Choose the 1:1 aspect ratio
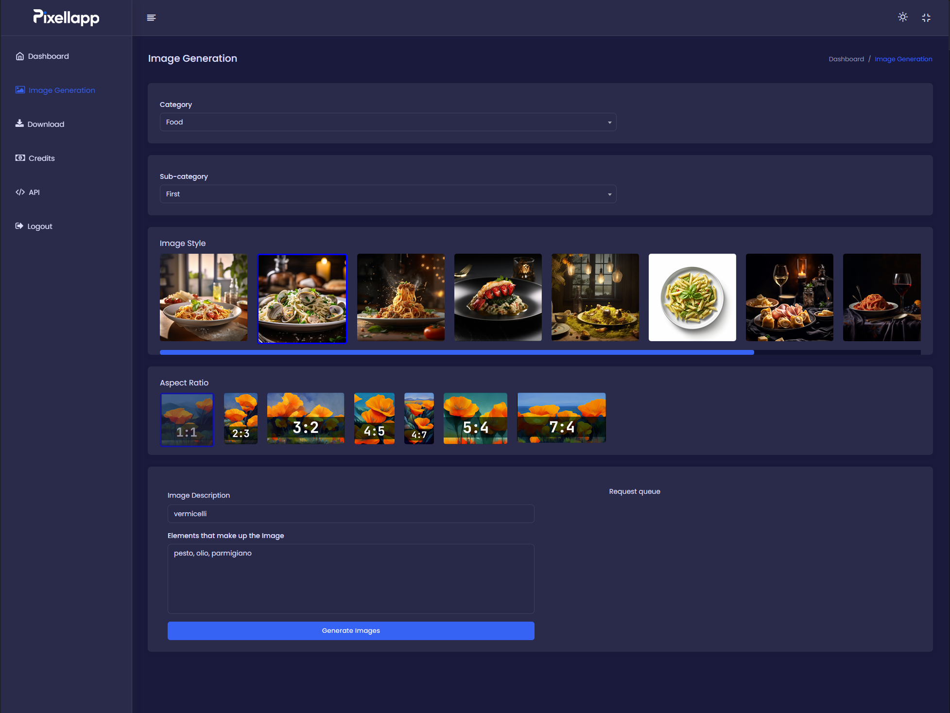 click(x=187, y=419)
